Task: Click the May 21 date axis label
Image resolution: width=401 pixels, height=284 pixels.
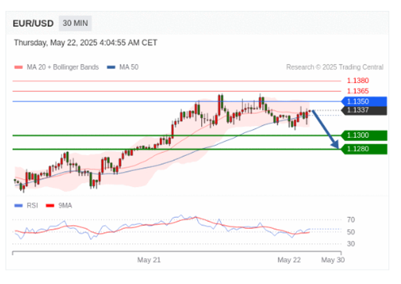Action: coord(149,260)
